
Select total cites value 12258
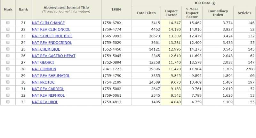coord(155,62)
